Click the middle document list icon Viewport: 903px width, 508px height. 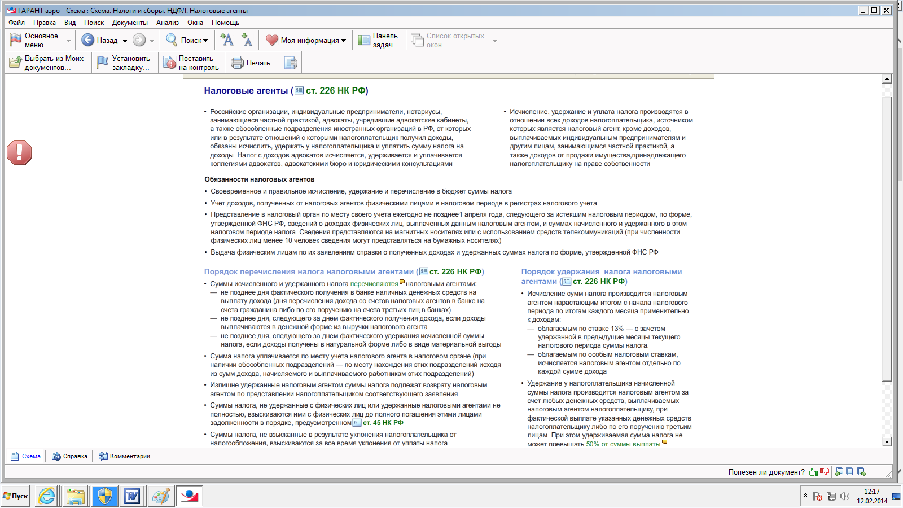pos(850,472)
